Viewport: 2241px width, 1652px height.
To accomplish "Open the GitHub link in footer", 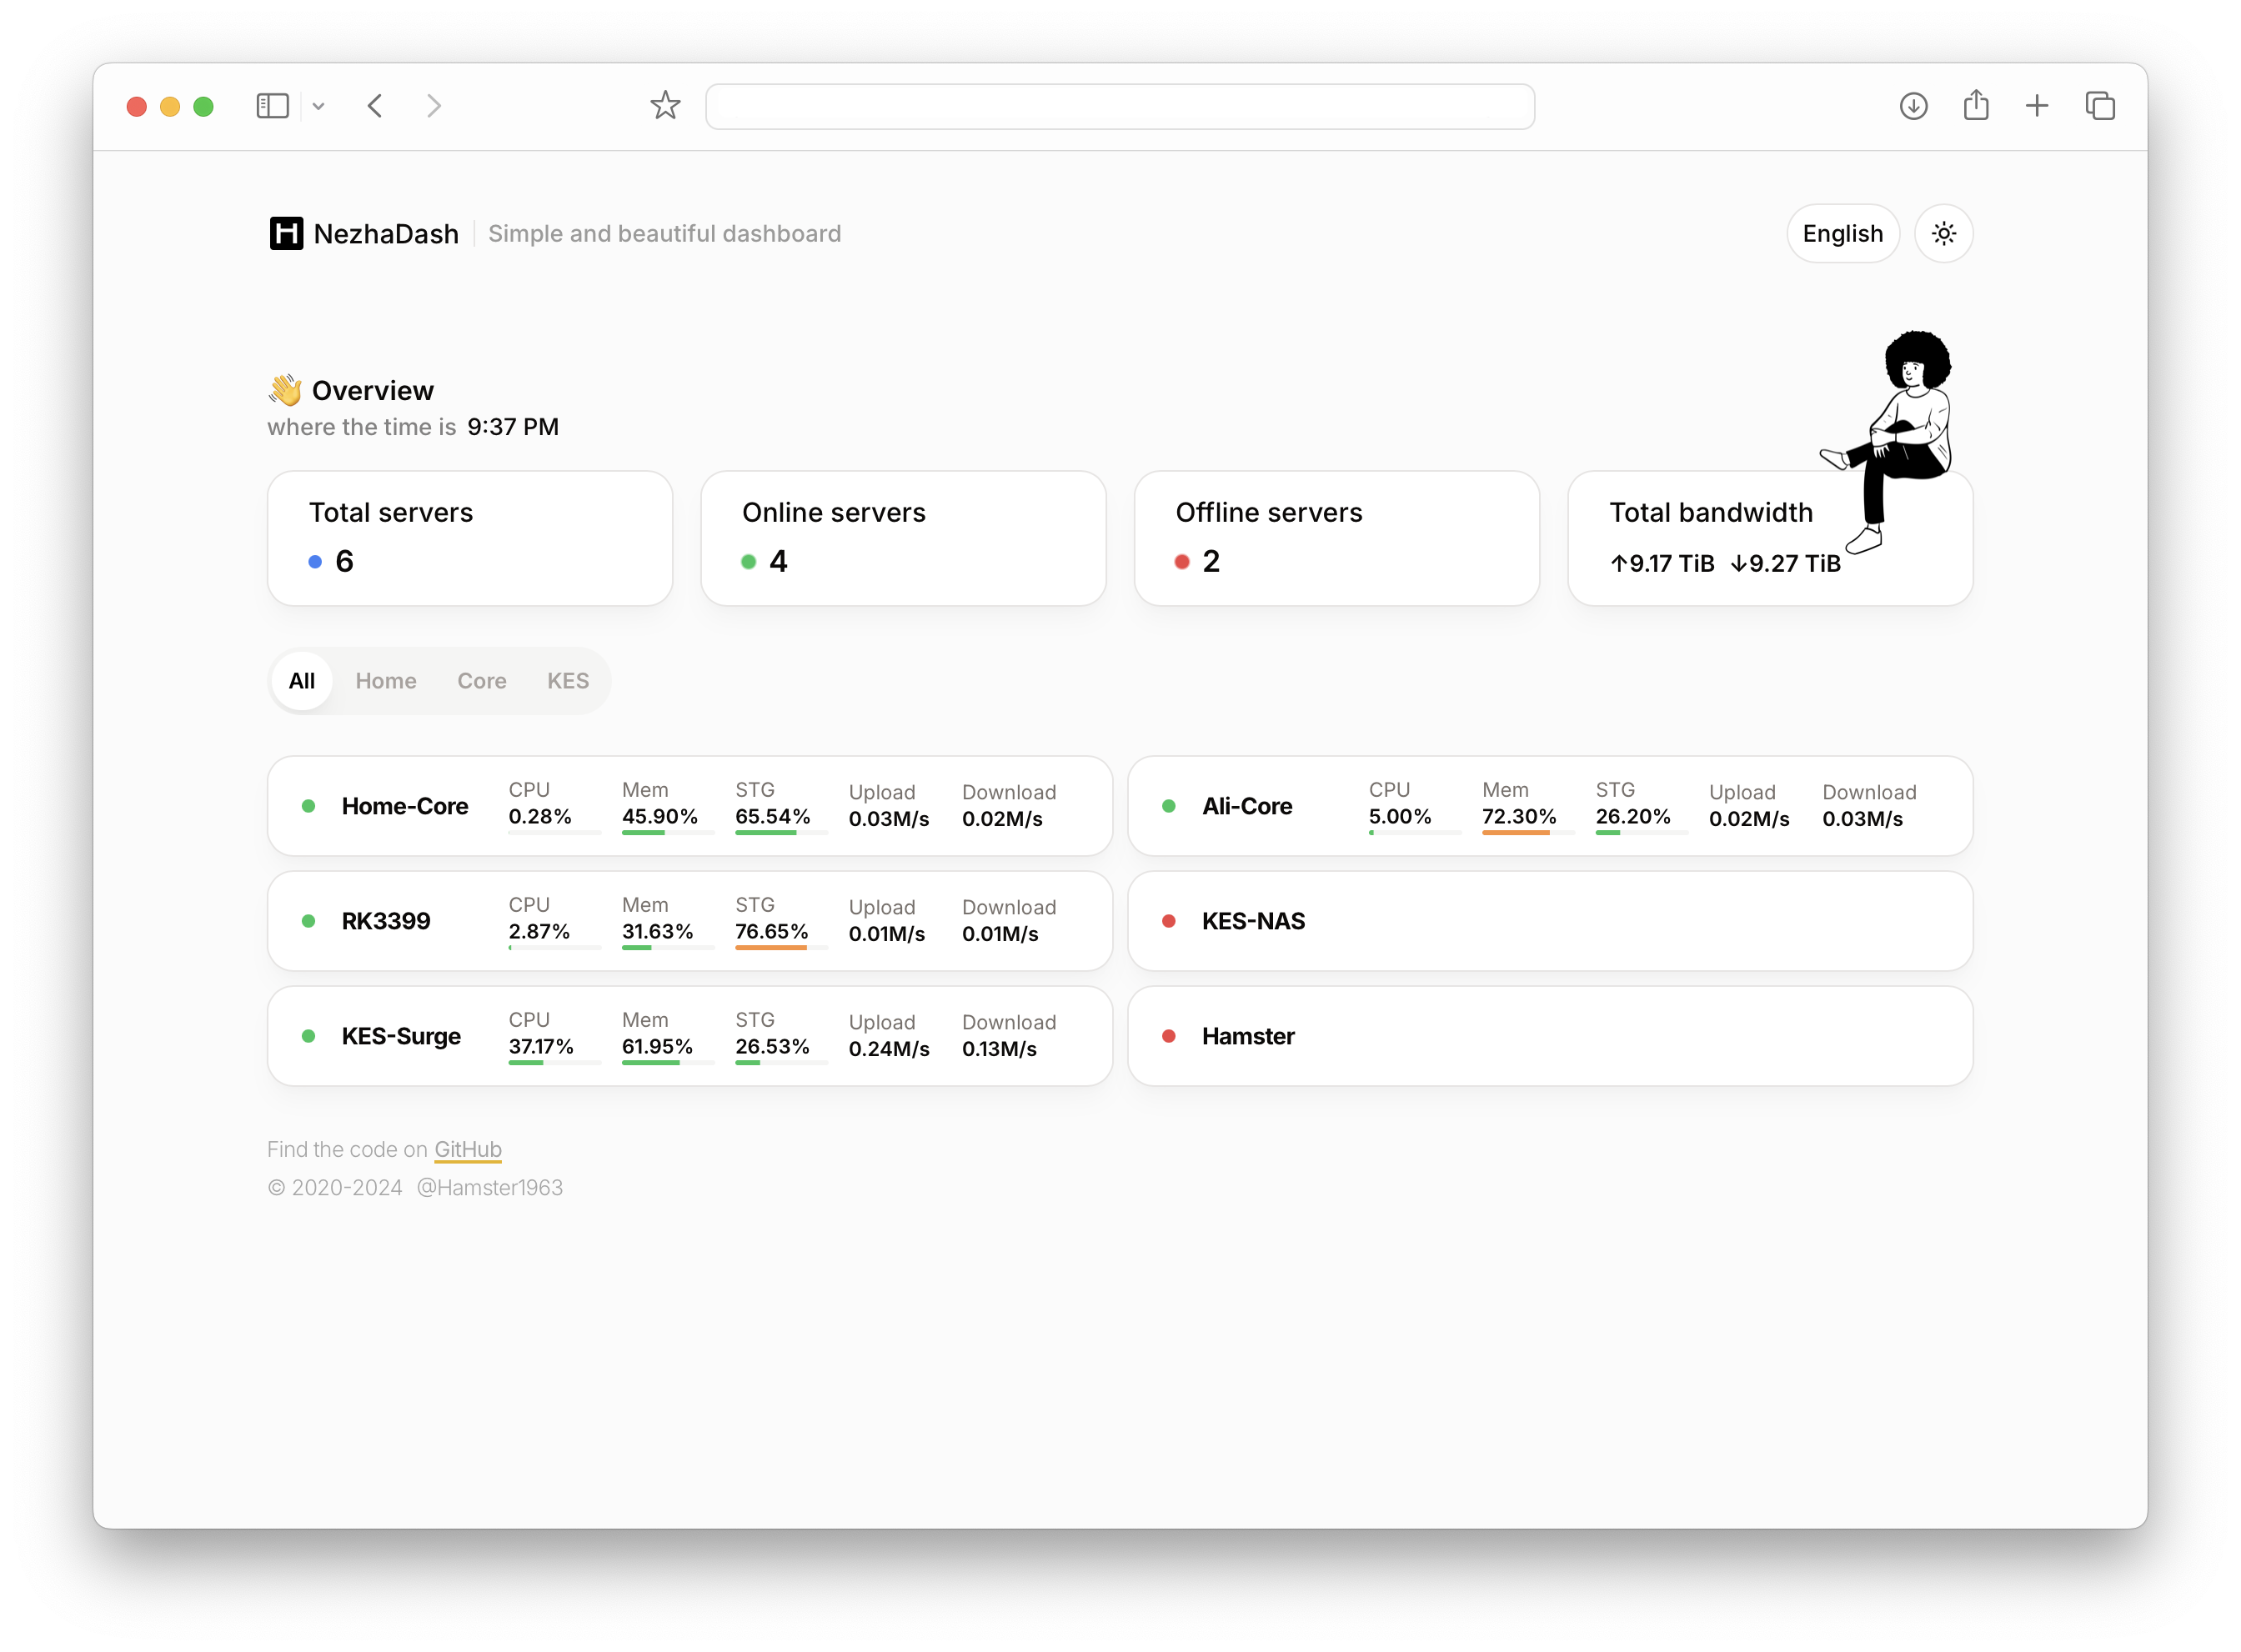I will [467, 1149].
